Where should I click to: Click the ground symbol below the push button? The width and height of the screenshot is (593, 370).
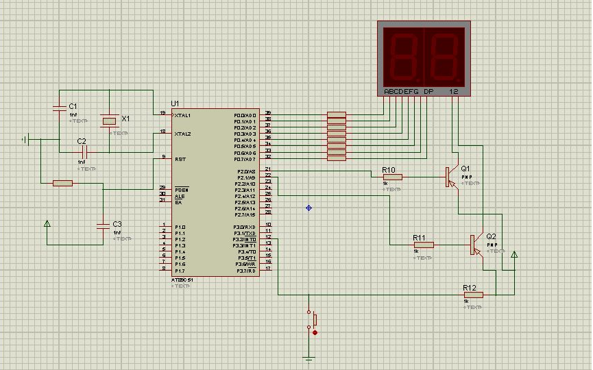(309, 358)
